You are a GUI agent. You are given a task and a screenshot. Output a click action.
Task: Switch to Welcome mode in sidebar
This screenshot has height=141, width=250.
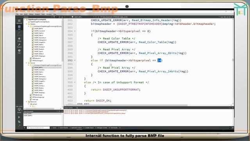tap(19, 21)
